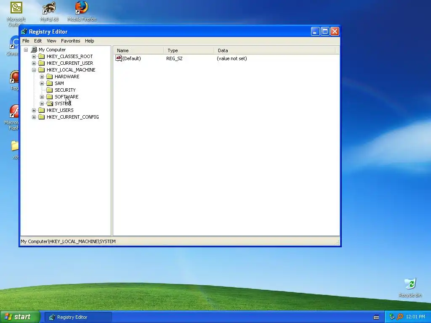Open Microsoft Outlook desktop icon
Screen dimensions: 431x323
pyautogui.click(x=16, y=14)
